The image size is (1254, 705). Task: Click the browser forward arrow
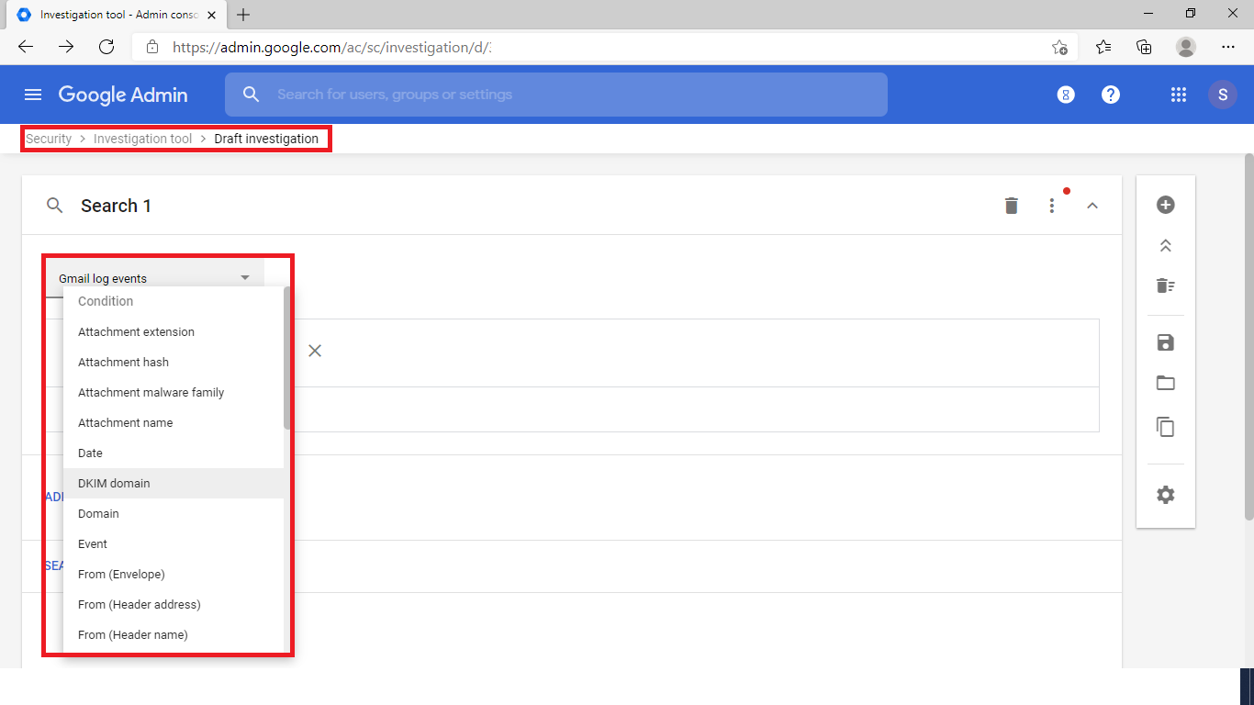(66, 47)
